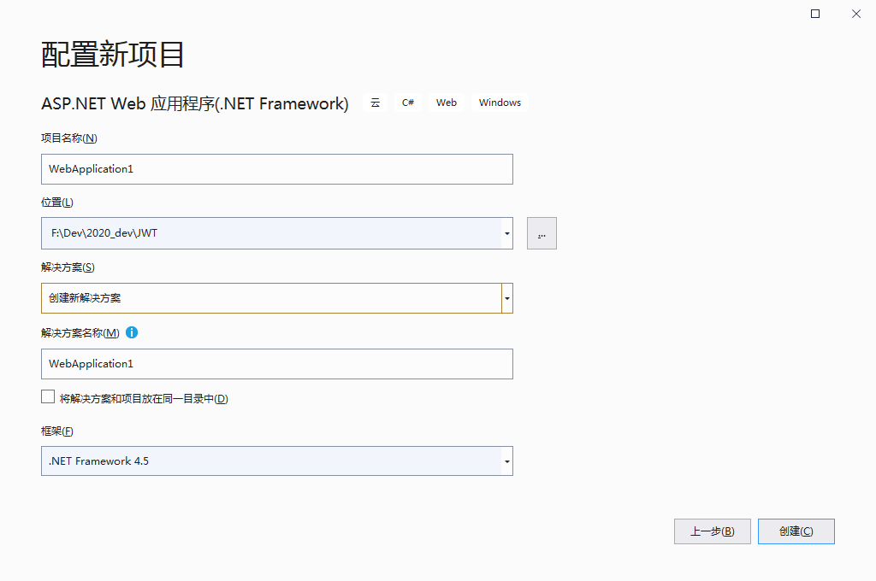Click the browse "..." button for location
This screenshot has width=876, height=581.
542,233
